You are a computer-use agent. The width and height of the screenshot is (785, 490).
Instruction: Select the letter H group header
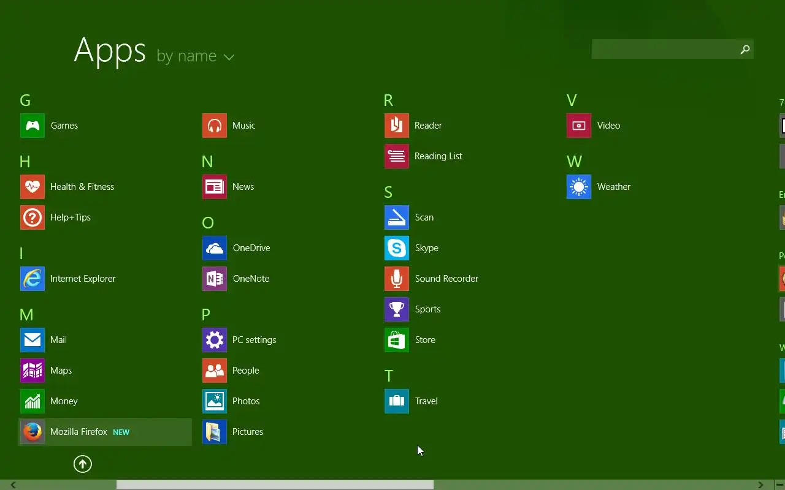click(25, 162)
